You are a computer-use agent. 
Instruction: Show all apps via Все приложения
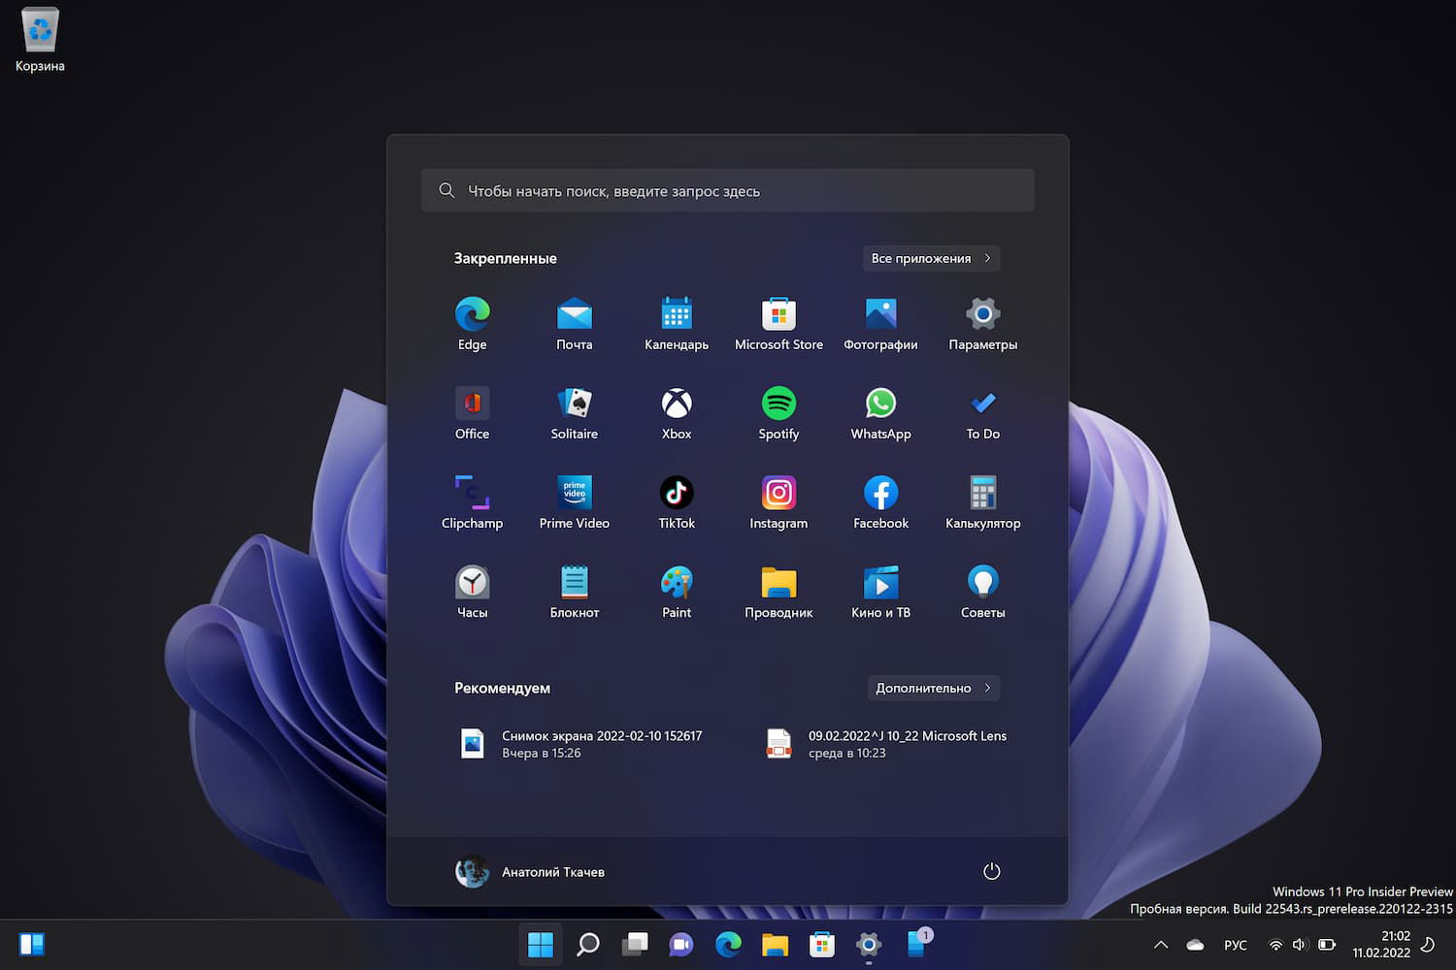932,258
